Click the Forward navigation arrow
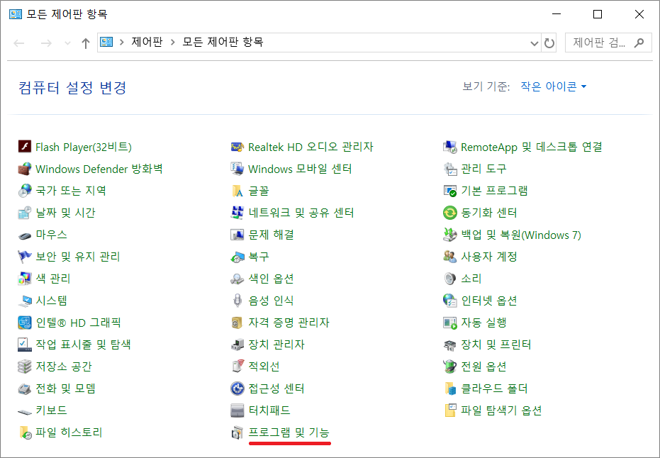660x458 pixels. point(46,43)
